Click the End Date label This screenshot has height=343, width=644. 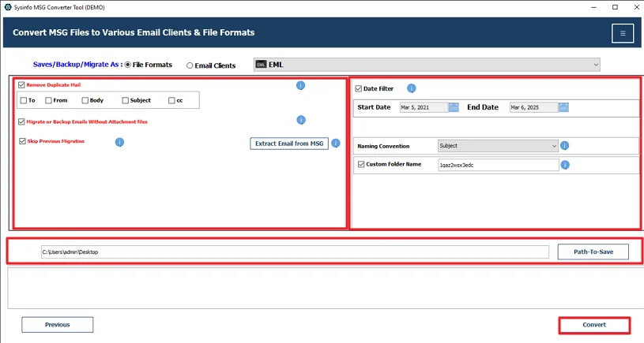(x=483, y=107)
